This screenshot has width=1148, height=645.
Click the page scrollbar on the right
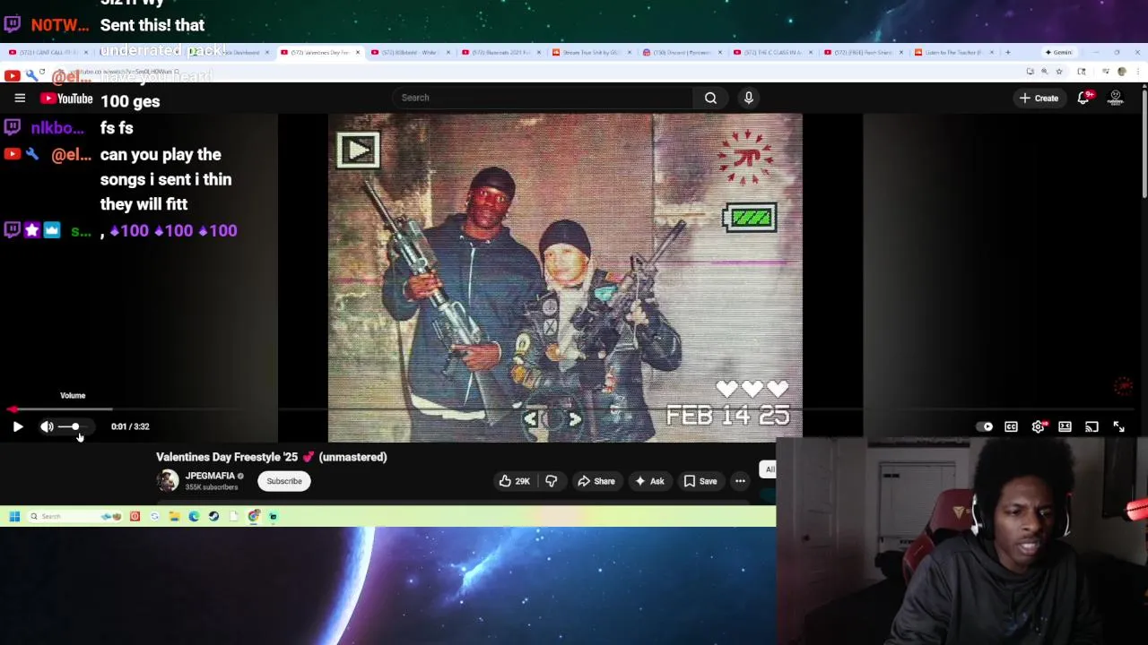[x=1144, y=143]
